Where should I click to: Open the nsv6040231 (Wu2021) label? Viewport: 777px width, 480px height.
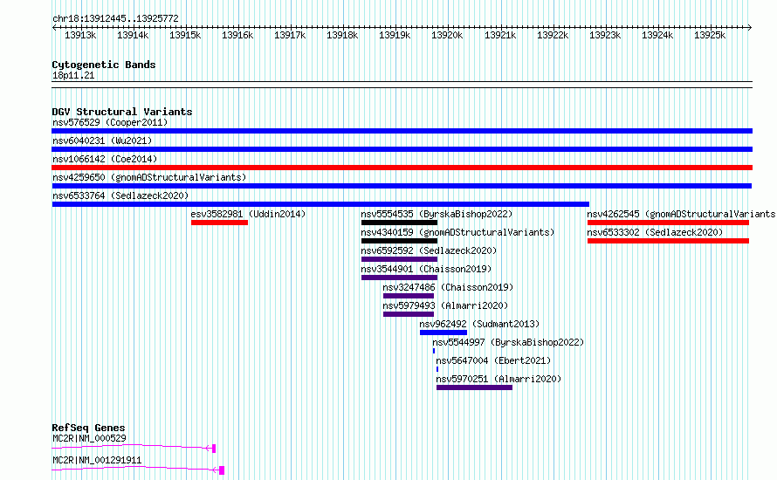(102, 141)
